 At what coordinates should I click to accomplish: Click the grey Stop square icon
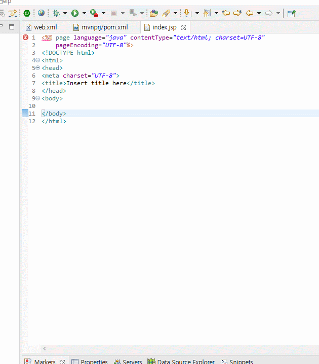113,13
